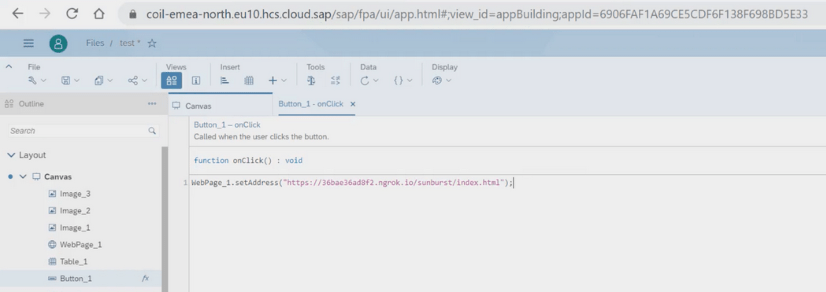Click the search magnifier in Outline
The image size is (826, 292).
tap(152, 131)
